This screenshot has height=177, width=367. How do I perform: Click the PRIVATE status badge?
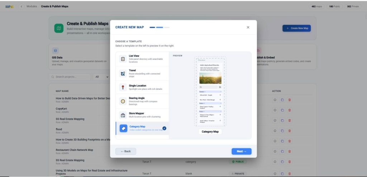click(x=238, y=174)
